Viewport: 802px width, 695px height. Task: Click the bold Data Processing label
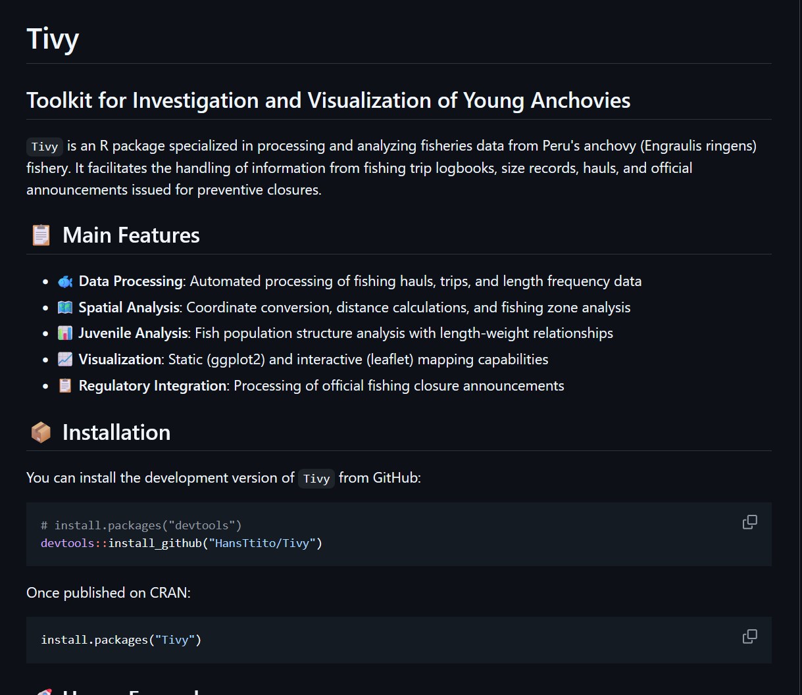[x=130, y=281]
